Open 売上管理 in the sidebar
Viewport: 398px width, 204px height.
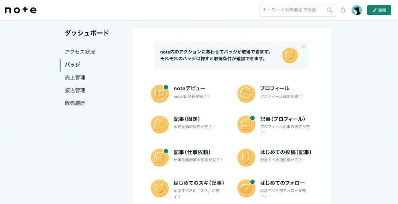click(x=75, y=78)
